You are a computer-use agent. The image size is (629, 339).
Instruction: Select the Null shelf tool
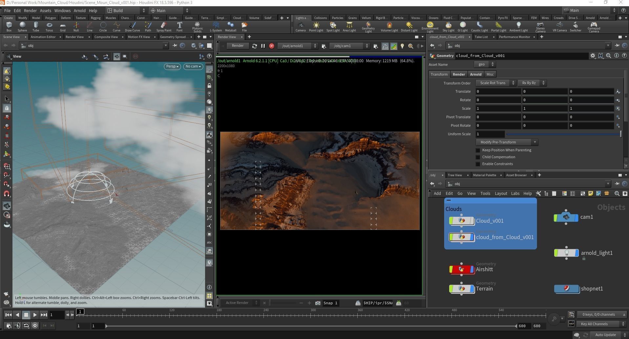click(x=76, y=27)
